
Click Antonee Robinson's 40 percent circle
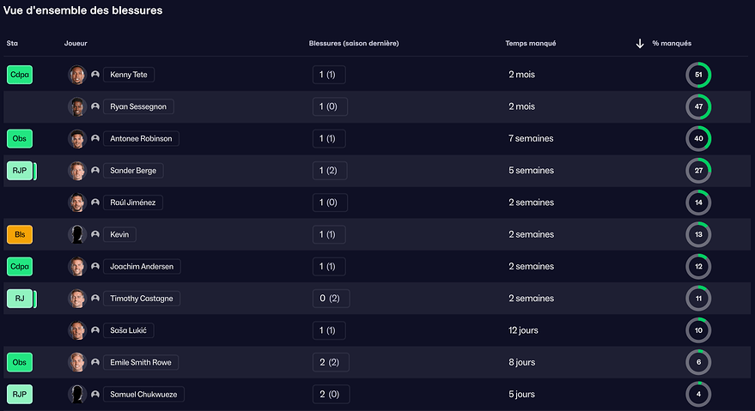pyautogui.click(x=697, y=139)
